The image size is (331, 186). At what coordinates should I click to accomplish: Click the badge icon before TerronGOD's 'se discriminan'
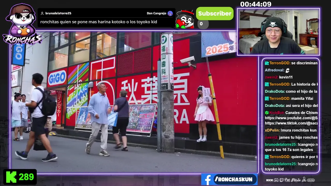tap(267, 63)
